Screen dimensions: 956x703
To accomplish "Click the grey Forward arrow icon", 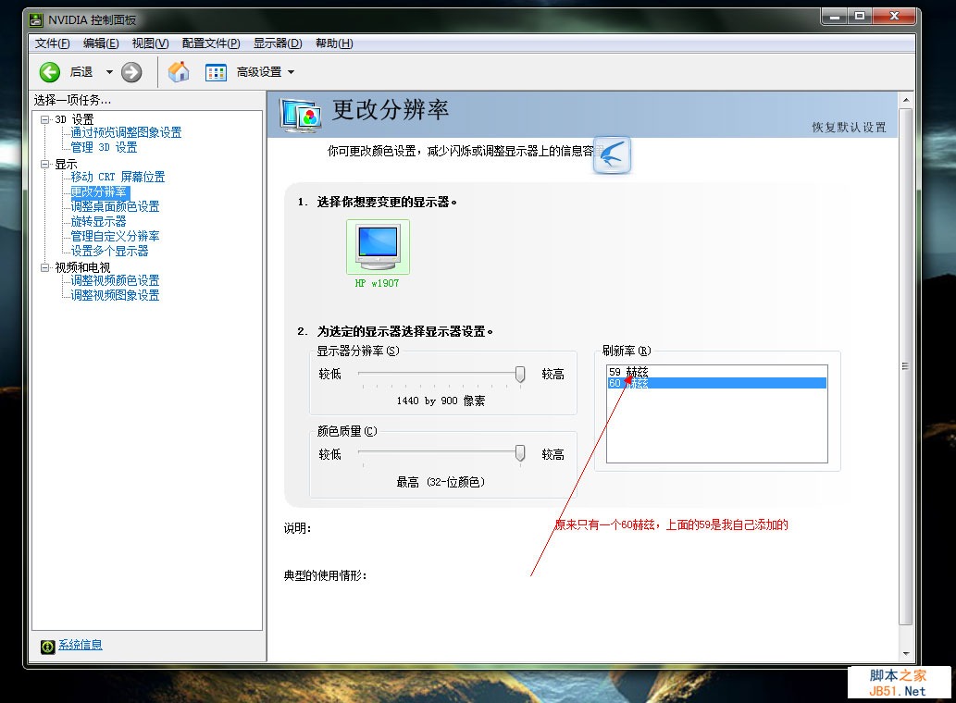I will pos(131,72).
